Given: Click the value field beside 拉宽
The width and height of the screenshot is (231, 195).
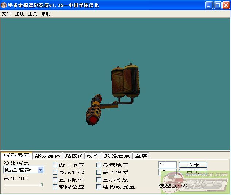Looking at the screenshot, I should click(167, 165).
